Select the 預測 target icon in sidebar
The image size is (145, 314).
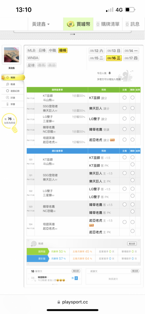click(7, 78)
